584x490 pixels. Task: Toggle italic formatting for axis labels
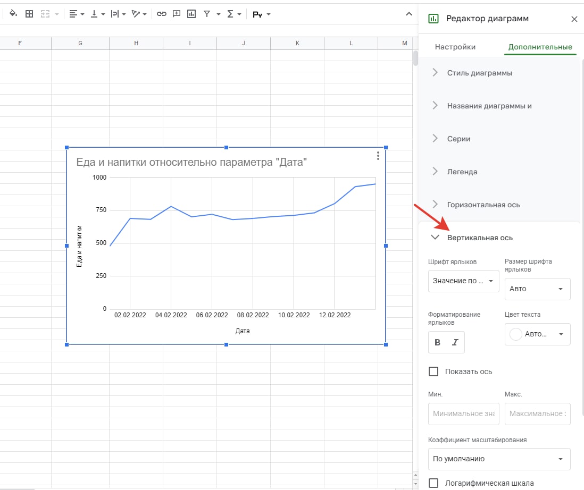click(455, 342)
